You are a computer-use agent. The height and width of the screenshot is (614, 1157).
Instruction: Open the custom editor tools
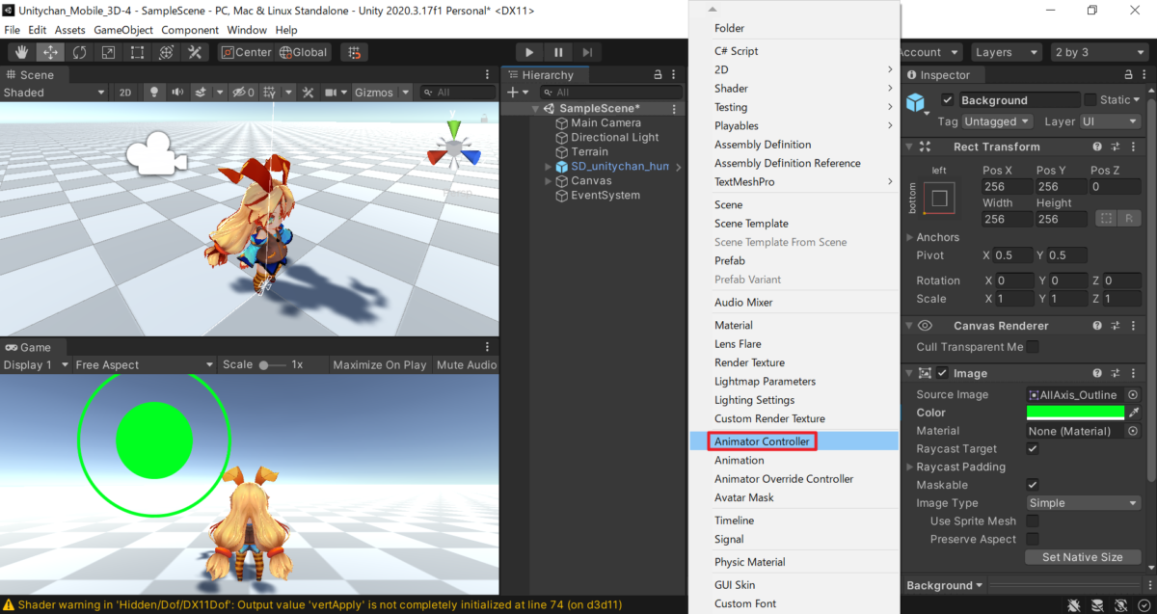click(x=195, y=52)
